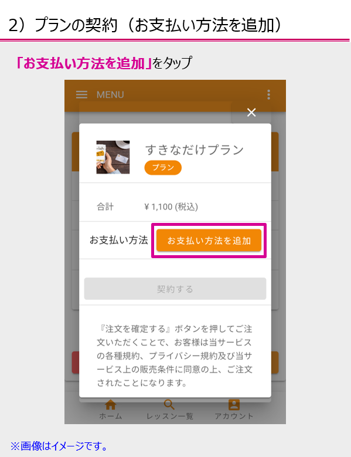Select the orange プラン tag badge
351x457 pixels.
click(x=163, y=168)
